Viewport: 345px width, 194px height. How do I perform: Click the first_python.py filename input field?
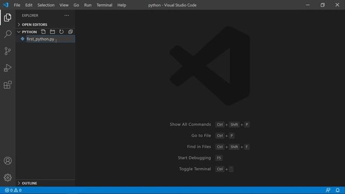50,39
